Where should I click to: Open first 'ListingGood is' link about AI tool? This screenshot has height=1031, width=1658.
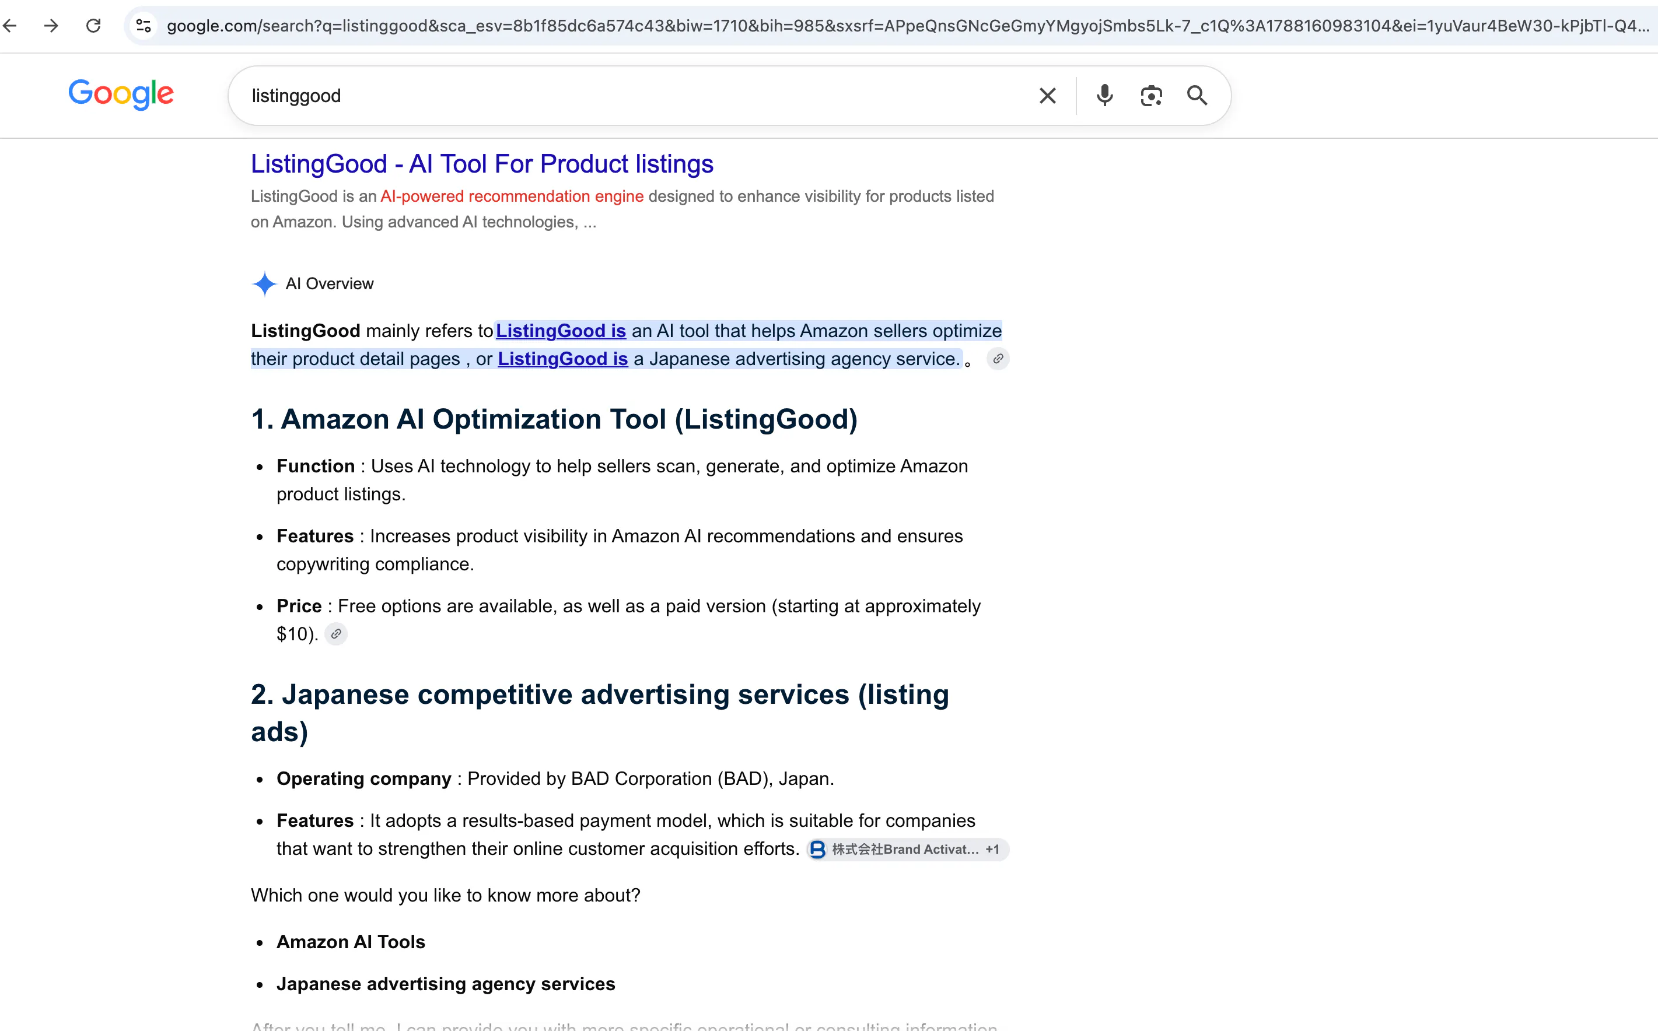pyautogui.click(x=561, y=331)
